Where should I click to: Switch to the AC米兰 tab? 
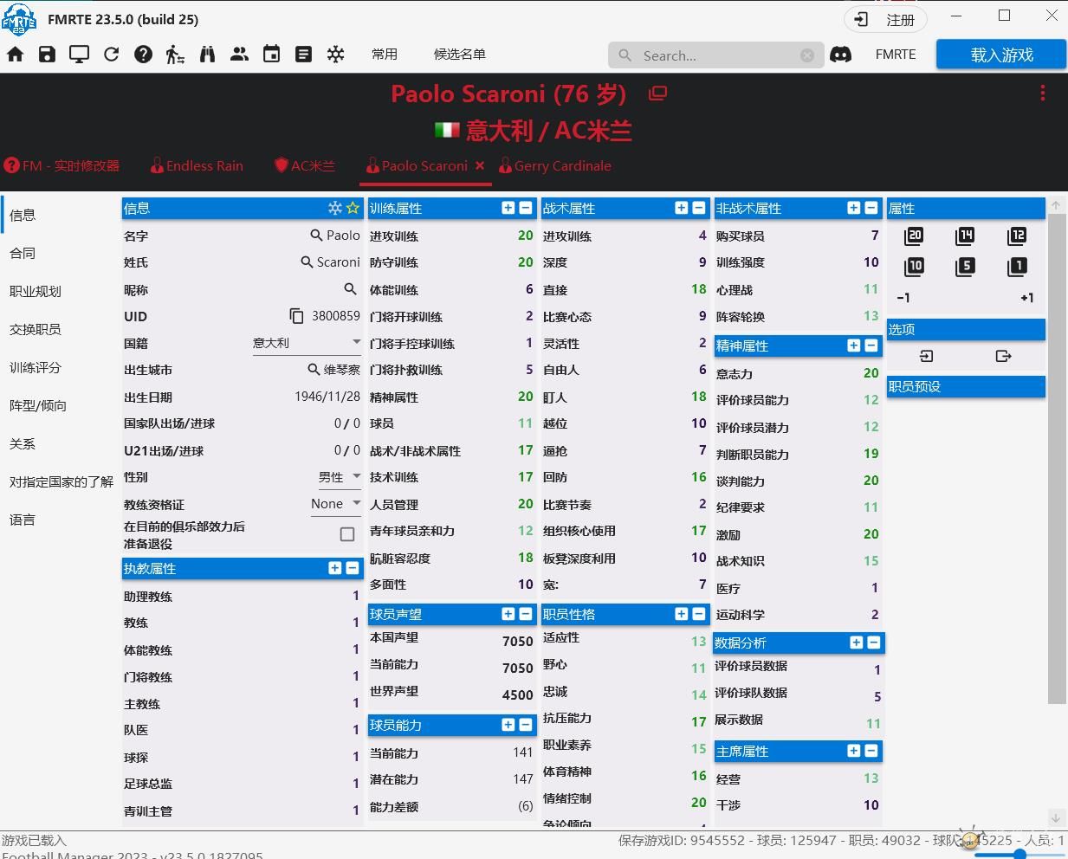click(305, 165)
